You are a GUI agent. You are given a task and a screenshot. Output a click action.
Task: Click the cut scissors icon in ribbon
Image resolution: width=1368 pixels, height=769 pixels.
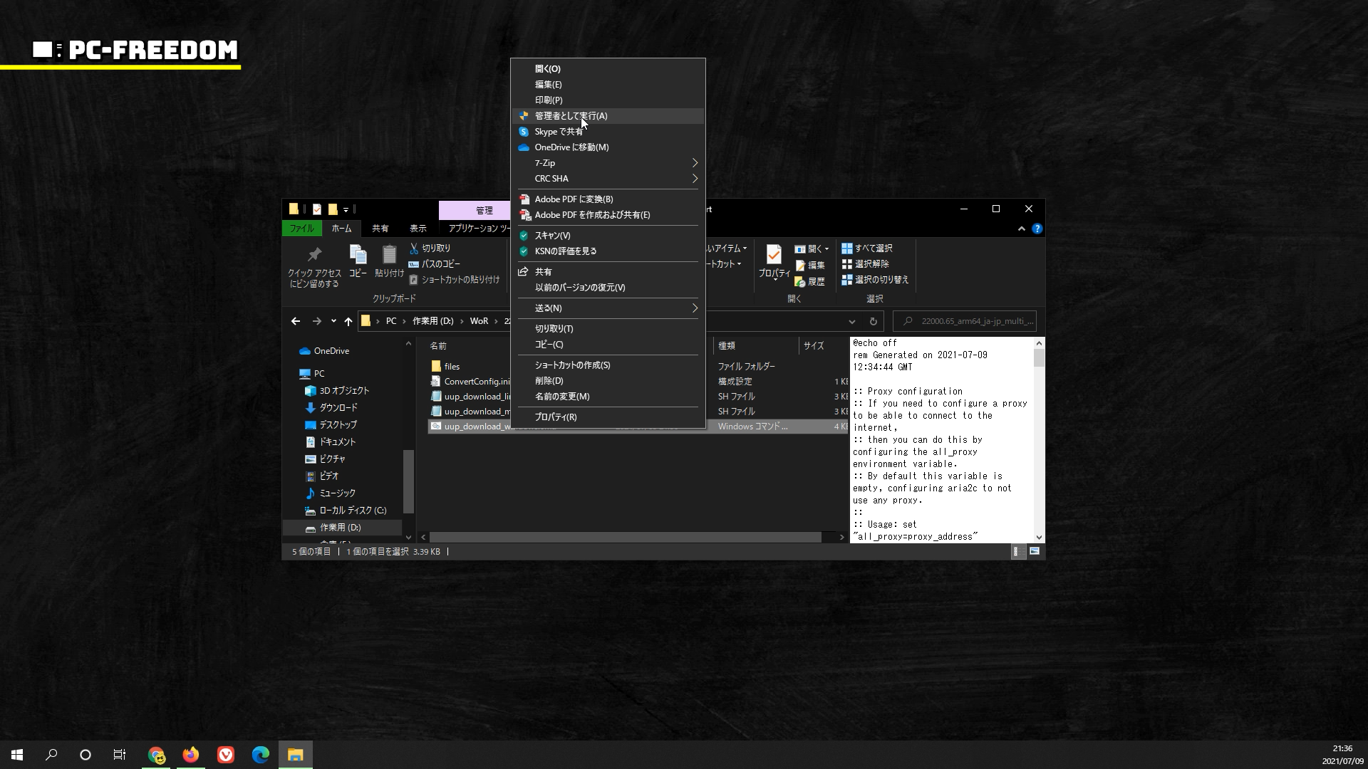[414, 249]
